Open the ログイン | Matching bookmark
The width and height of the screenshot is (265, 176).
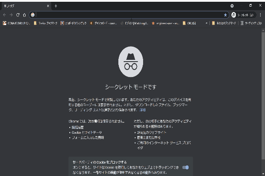click(x=134, y=23)
